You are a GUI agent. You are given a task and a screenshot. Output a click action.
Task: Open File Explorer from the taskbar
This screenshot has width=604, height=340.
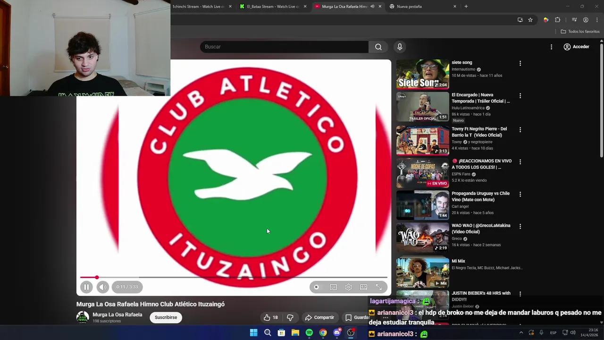pyautogui.click(x=295, y=333)
